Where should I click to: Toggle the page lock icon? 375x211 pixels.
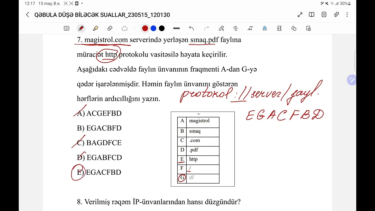click(x=308, y=28)
